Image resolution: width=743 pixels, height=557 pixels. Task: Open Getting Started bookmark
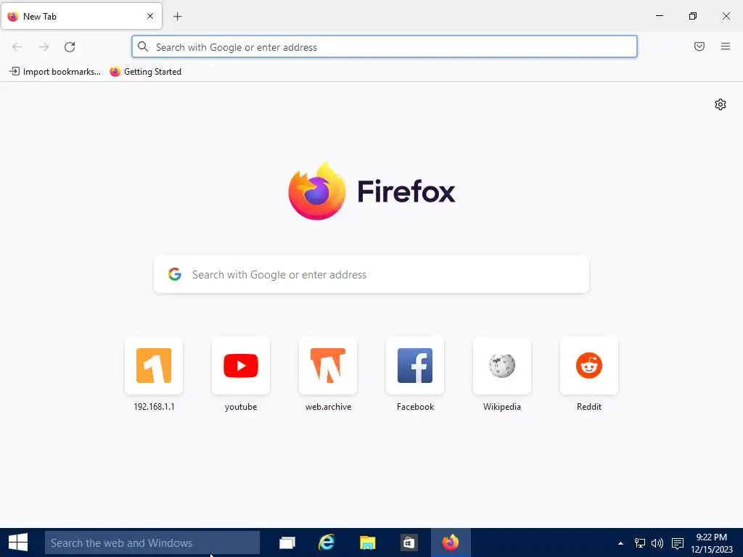[x=145, y=72]
